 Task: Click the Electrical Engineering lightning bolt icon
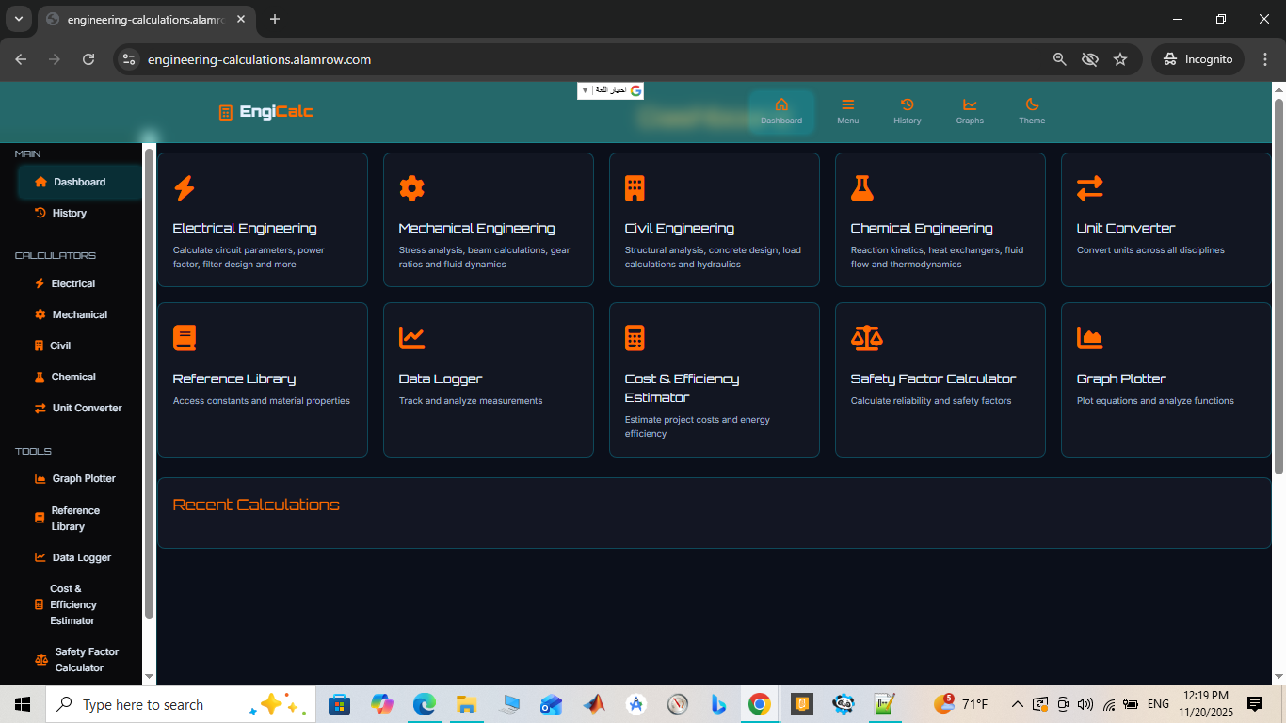(185, 188)
